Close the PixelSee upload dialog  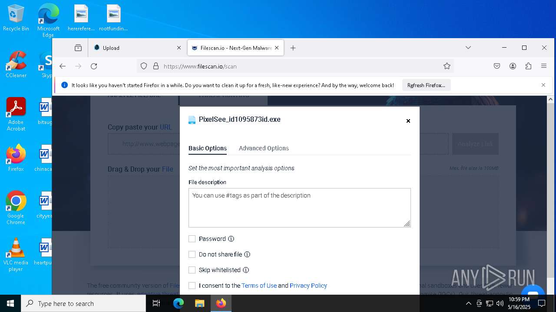click(408, 121)
